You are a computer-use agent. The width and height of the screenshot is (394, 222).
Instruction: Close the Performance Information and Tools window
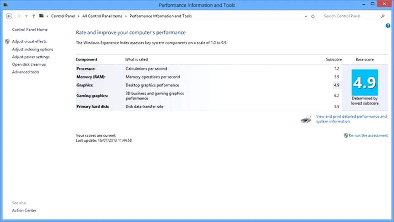pyautogui.click(x=385, y=4)
